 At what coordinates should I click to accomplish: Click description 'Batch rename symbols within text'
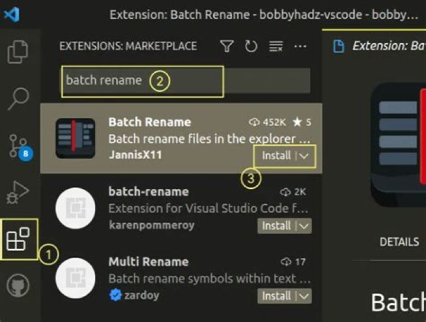click(x=209, y=279)
